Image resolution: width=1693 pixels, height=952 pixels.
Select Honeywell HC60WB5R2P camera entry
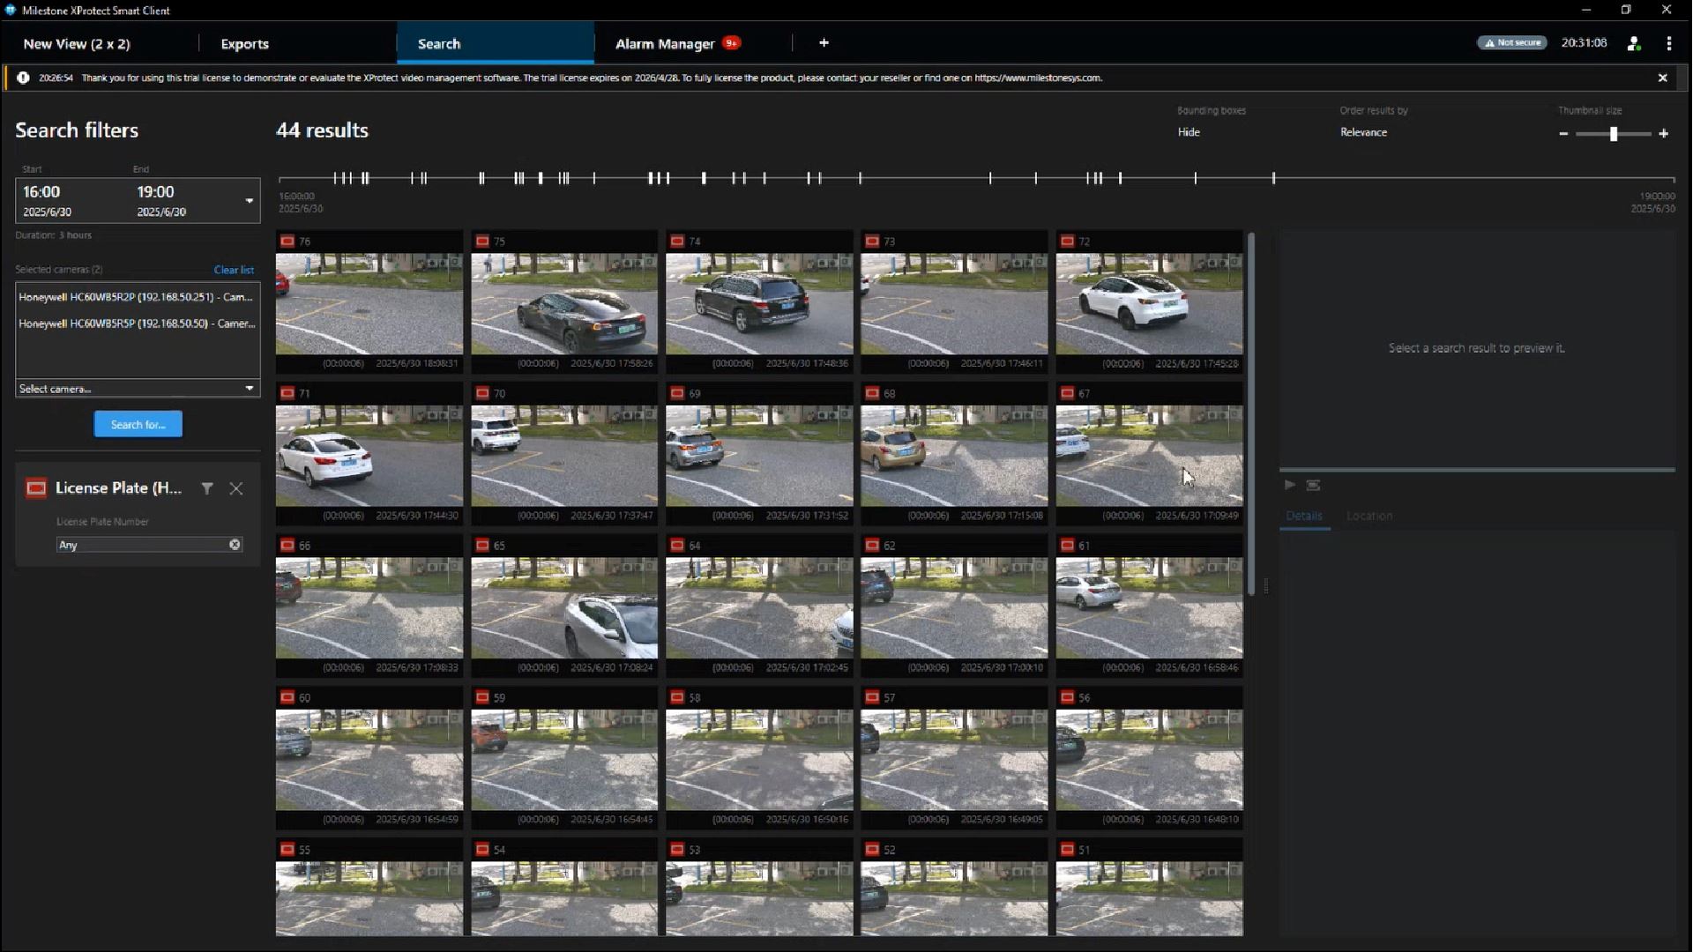click(x=137, y=297)
